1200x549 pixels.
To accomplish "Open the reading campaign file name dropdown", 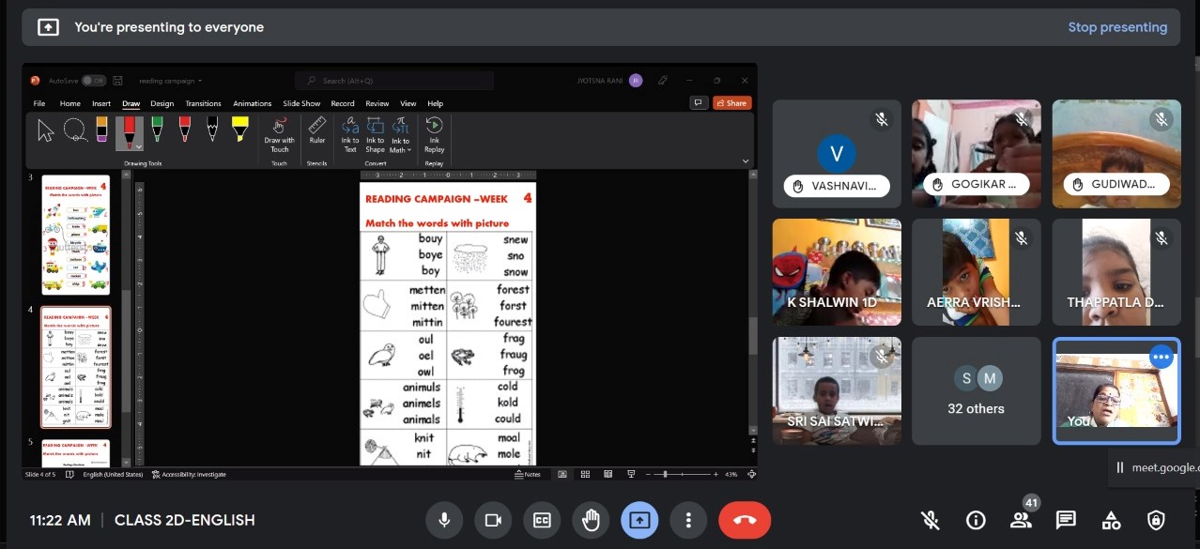I will point(171,81).
